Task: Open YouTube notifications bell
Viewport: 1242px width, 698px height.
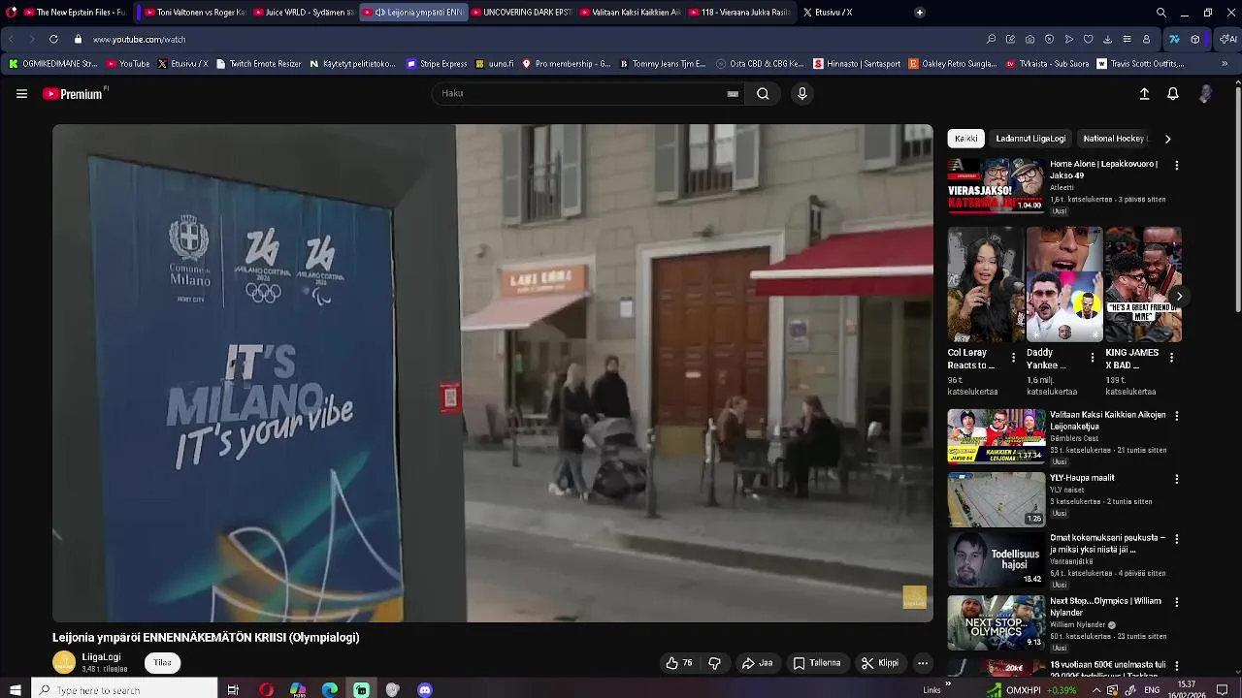Action: [x=1173, y=94]
